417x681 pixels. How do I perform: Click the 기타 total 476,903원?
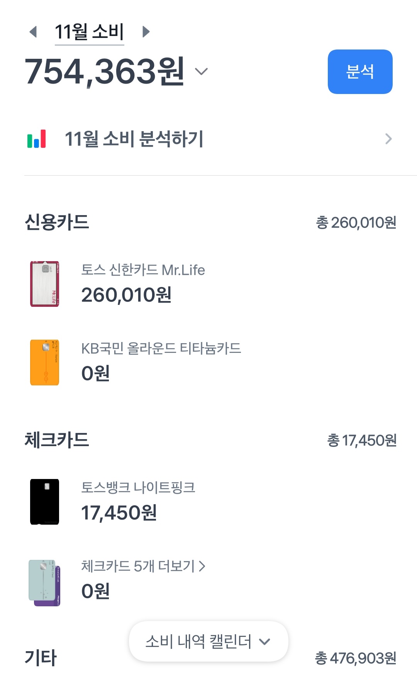click(356, 658)
